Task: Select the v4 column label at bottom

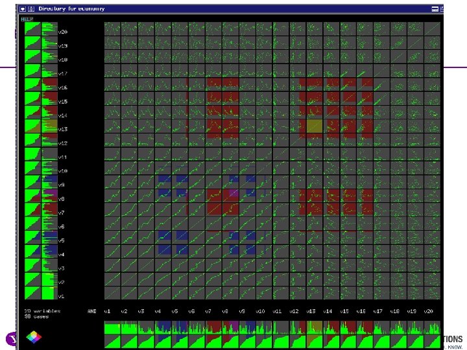Action: click(x=158, y=311)
